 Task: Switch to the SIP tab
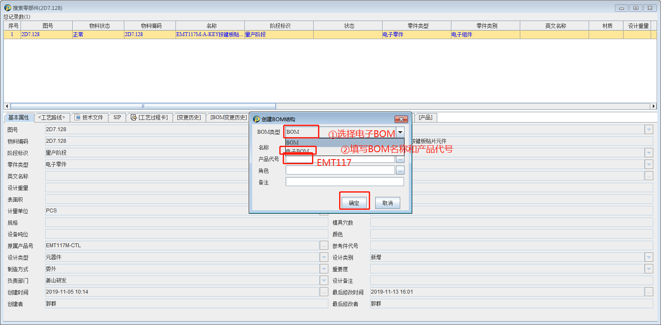point(117,117)
